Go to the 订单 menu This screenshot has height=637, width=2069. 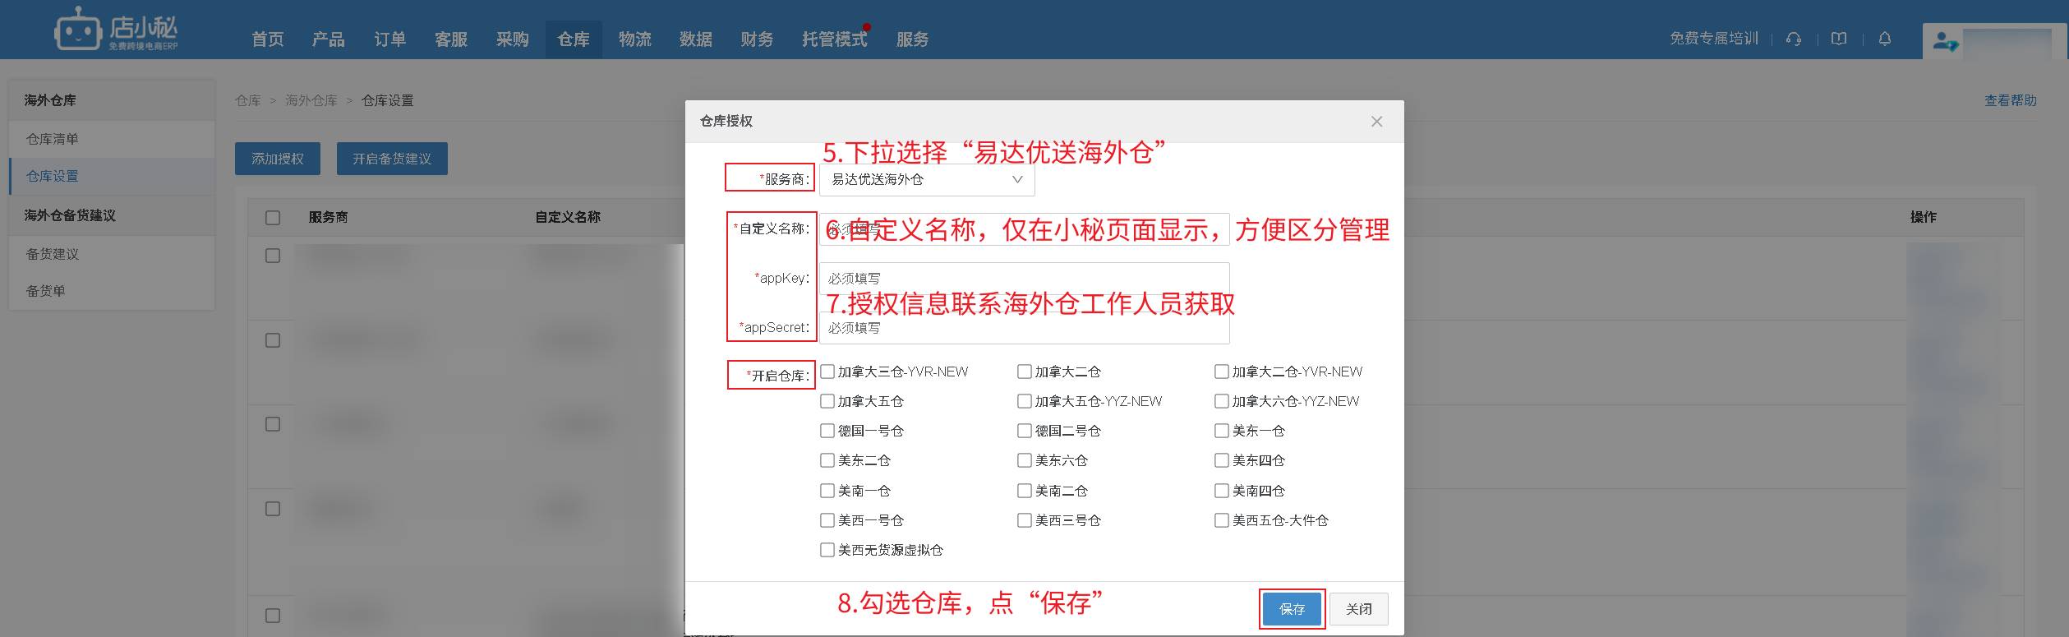389,39
